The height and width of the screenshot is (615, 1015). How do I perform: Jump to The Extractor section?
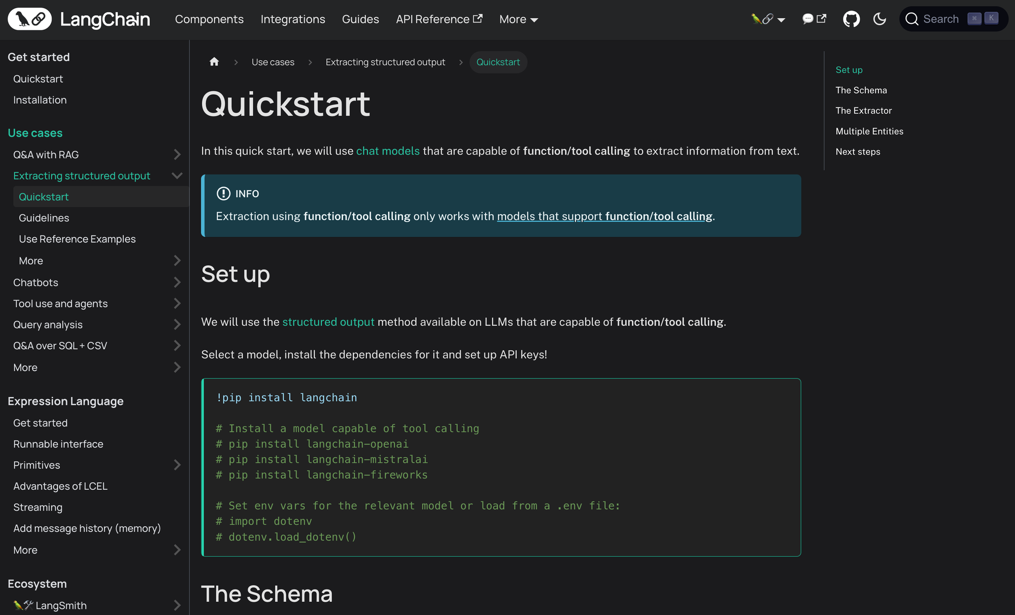[x=863, y=111]
